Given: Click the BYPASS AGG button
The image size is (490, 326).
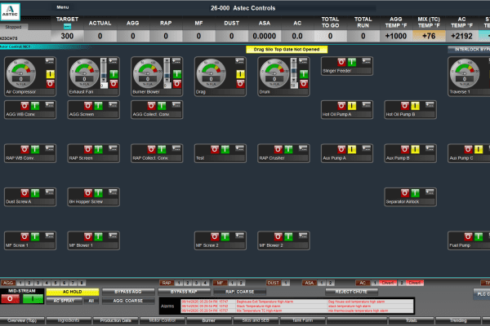Looking at the screenshot, I should (128, 292).
